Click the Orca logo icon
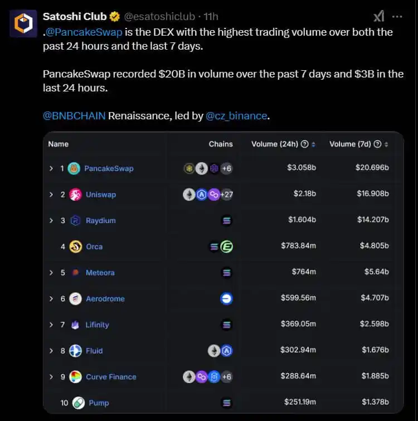 [x=76, y=246]
